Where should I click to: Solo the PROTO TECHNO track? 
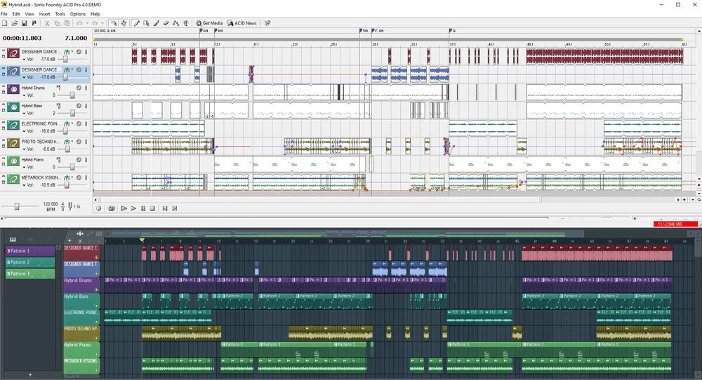86,142
